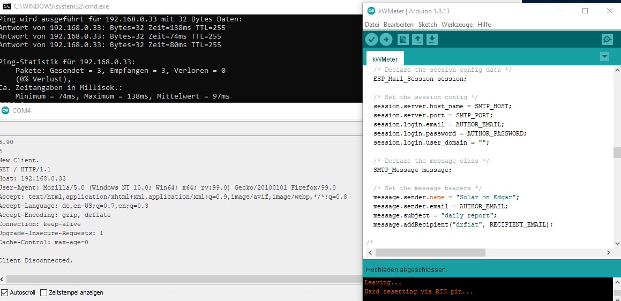Click the Verify sketch checkmark icon

[x=371, y=39]
